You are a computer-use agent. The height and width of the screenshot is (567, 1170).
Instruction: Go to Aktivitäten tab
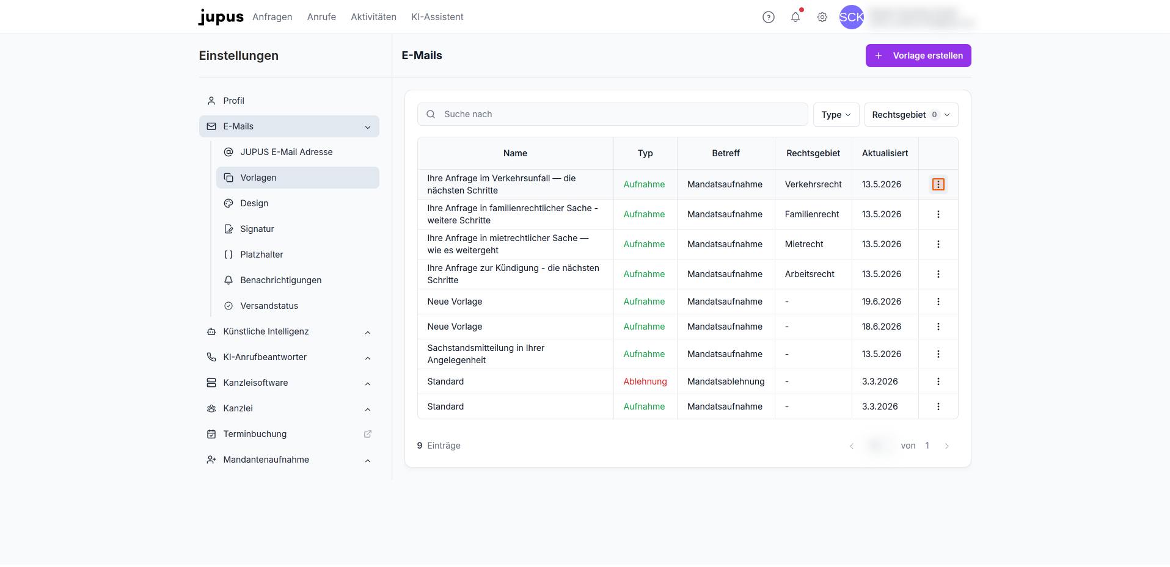373,17
